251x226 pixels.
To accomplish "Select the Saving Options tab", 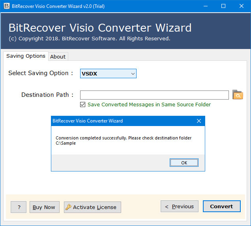I will [26, 56].
